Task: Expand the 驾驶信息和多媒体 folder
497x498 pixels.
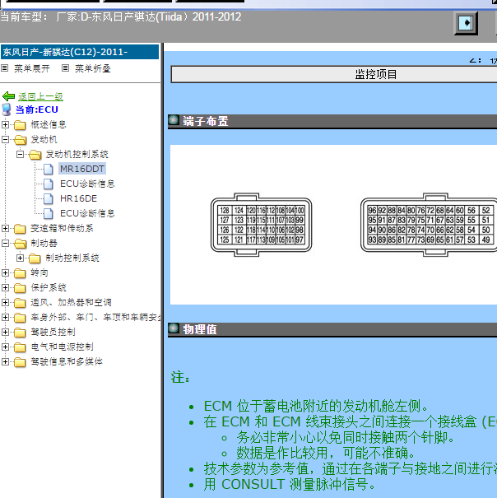Action: click(x=5, y=361)
